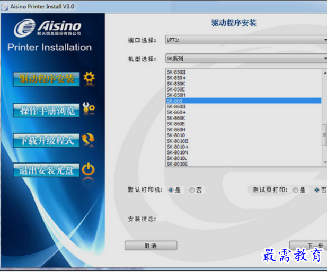Choose 否 for test page printing
Viewport: 327px width, 272px height.
[x=317, y=190]
